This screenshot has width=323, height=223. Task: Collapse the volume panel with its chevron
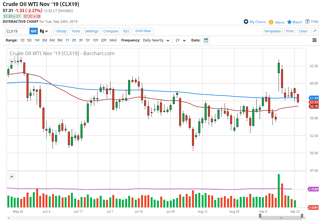pyautogui.click(x=12, y=176)
